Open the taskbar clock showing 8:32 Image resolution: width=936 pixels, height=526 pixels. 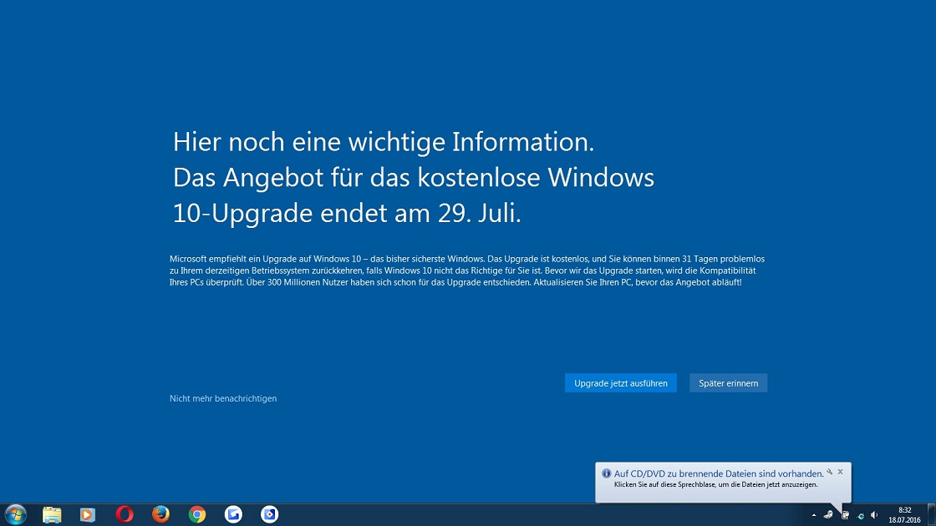tap(904, 515)
